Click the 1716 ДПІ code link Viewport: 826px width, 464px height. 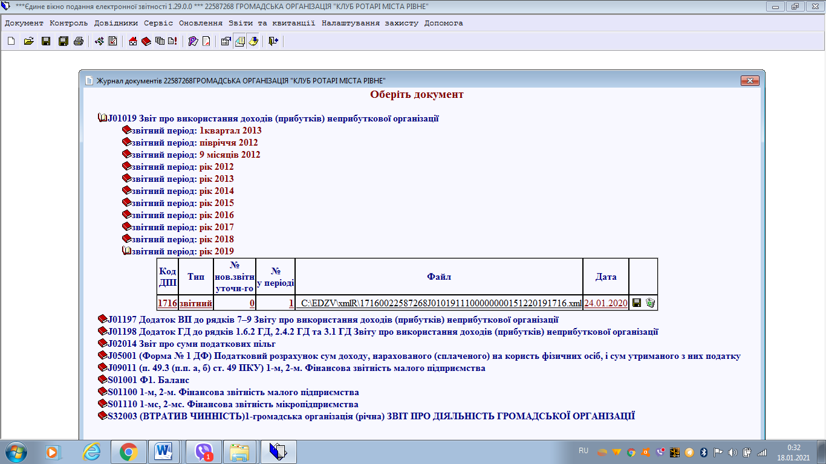(x=167, y=303)
